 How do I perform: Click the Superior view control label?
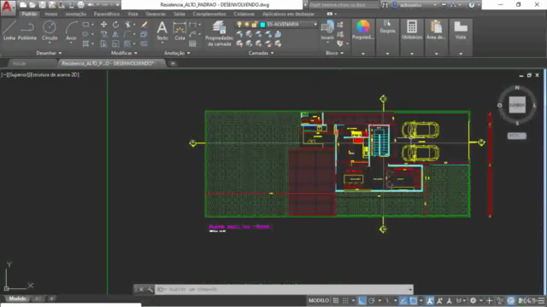tap(18, 74)
